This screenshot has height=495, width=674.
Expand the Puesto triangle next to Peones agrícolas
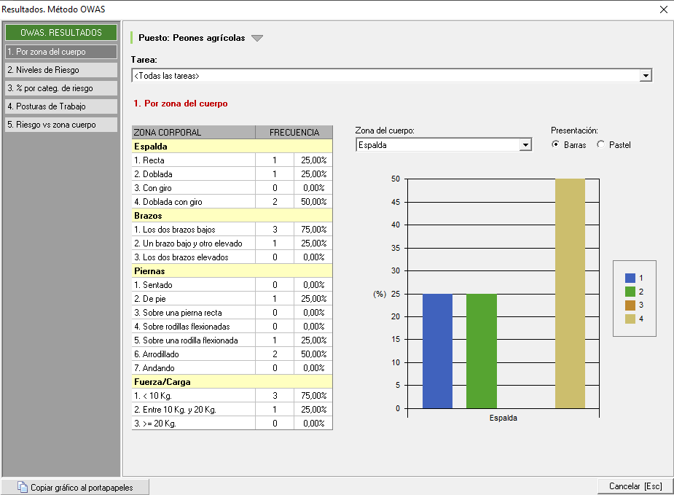click(256, 39)
